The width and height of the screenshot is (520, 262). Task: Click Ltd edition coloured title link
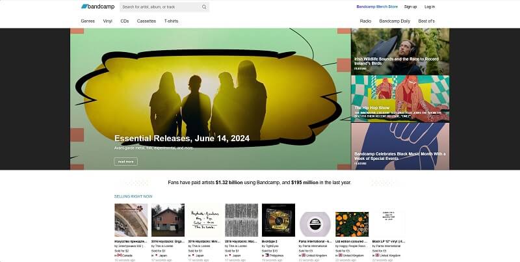(x=351, y=241)
